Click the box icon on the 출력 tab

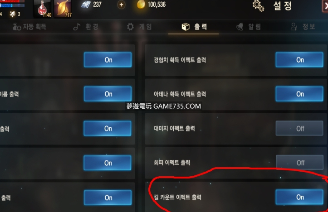pyautogui.click(x=186, y=27)
